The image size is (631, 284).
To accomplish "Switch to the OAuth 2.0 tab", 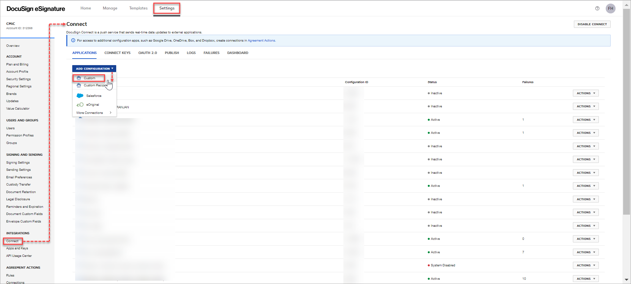I will pos(148,53).
